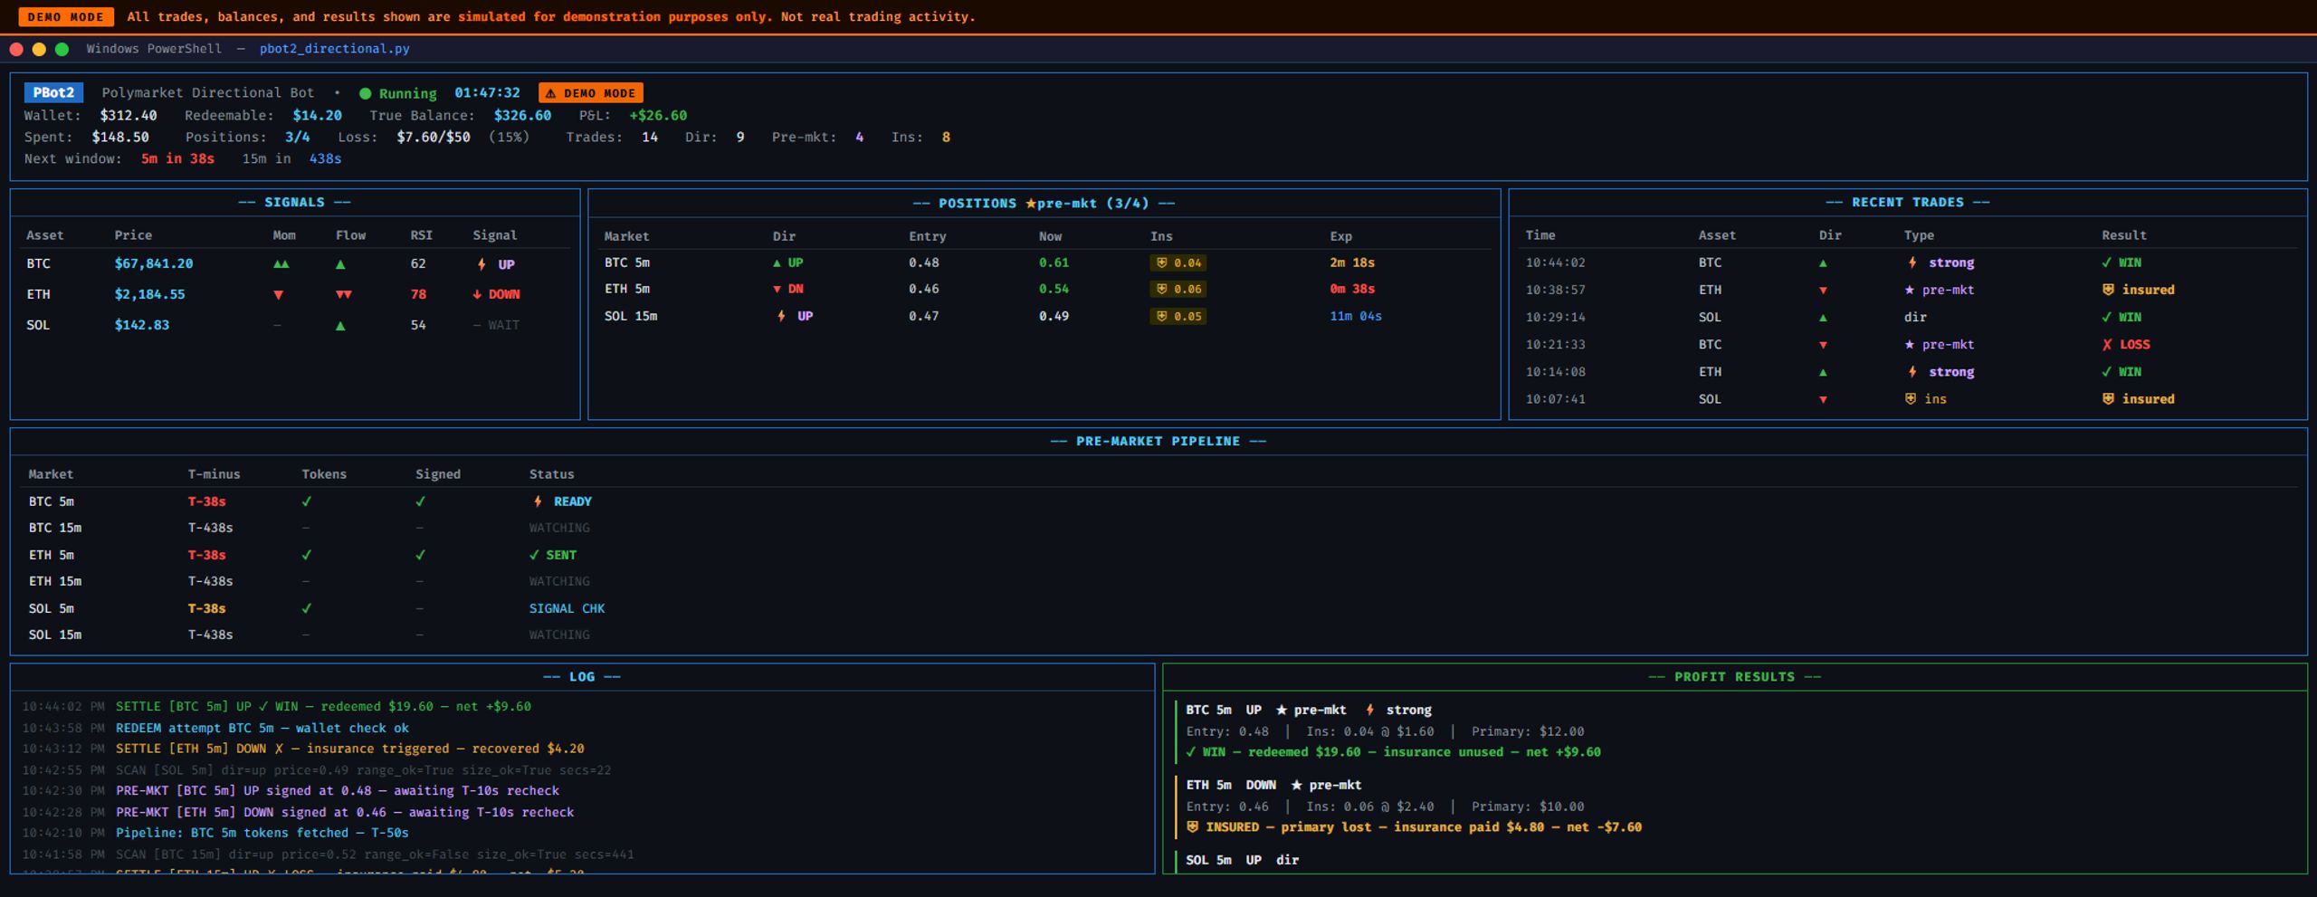Click the INSURED primary lost line in Profit Results
Image resolution: width=2317 pixels, height=897 pixels.
[1414, 827]
